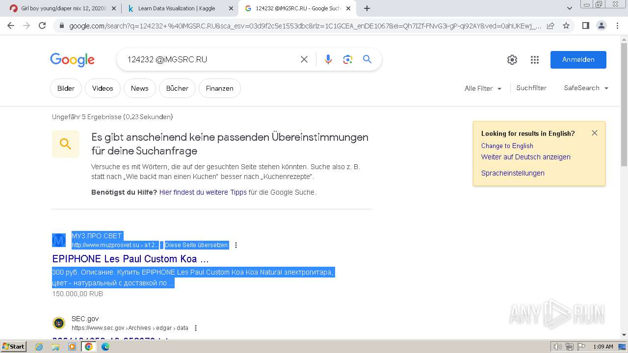Click Change to English link

[507, 146]
